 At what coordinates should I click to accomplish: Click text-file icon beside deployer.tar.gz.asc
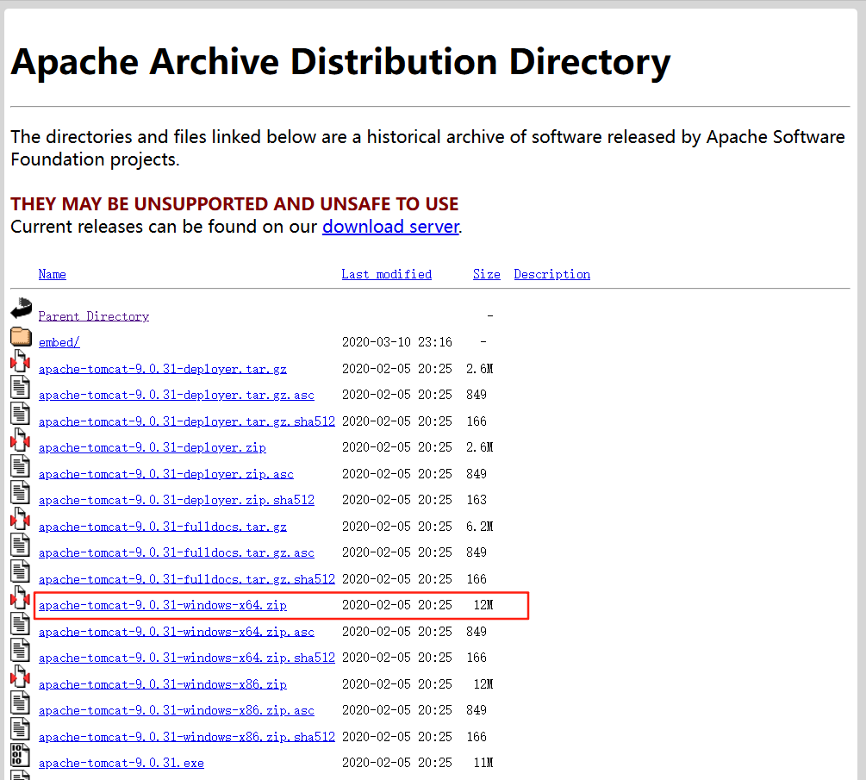coord(21,387)
